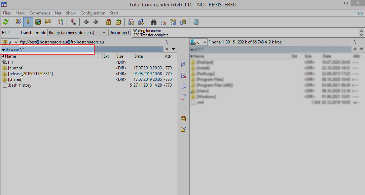Open the synchronize directories icon
365x195 pixels.
coord(173,22)
